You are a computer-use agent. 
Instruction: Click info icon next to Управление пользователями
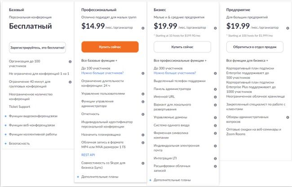[143, 94]
